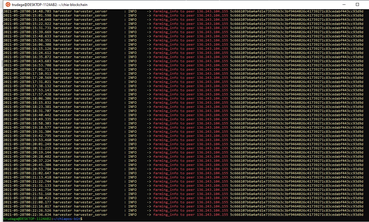Click harvester_server in the 00:17:53.143 row
This screenshot has width=369, height=222.
pos(91,90)
